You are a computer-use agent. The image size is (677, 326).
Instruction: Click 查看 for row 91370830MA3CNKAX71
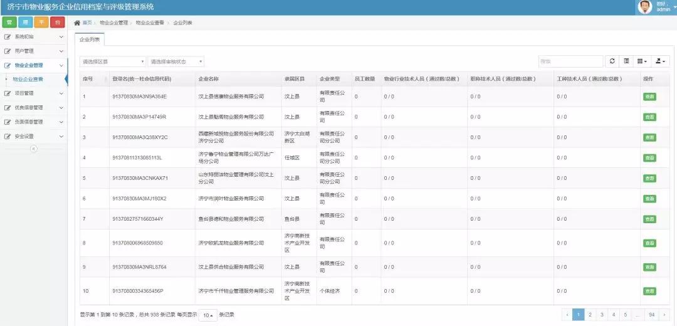649,178
